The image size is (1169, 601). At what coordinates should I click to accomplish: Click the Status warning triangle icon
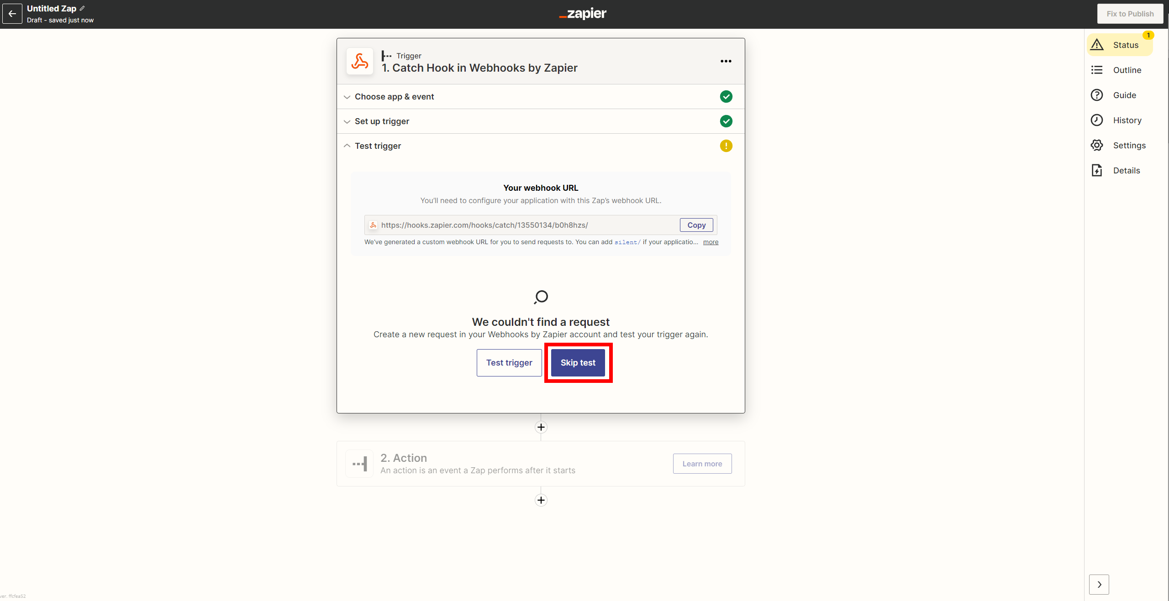pos(1097,45)
